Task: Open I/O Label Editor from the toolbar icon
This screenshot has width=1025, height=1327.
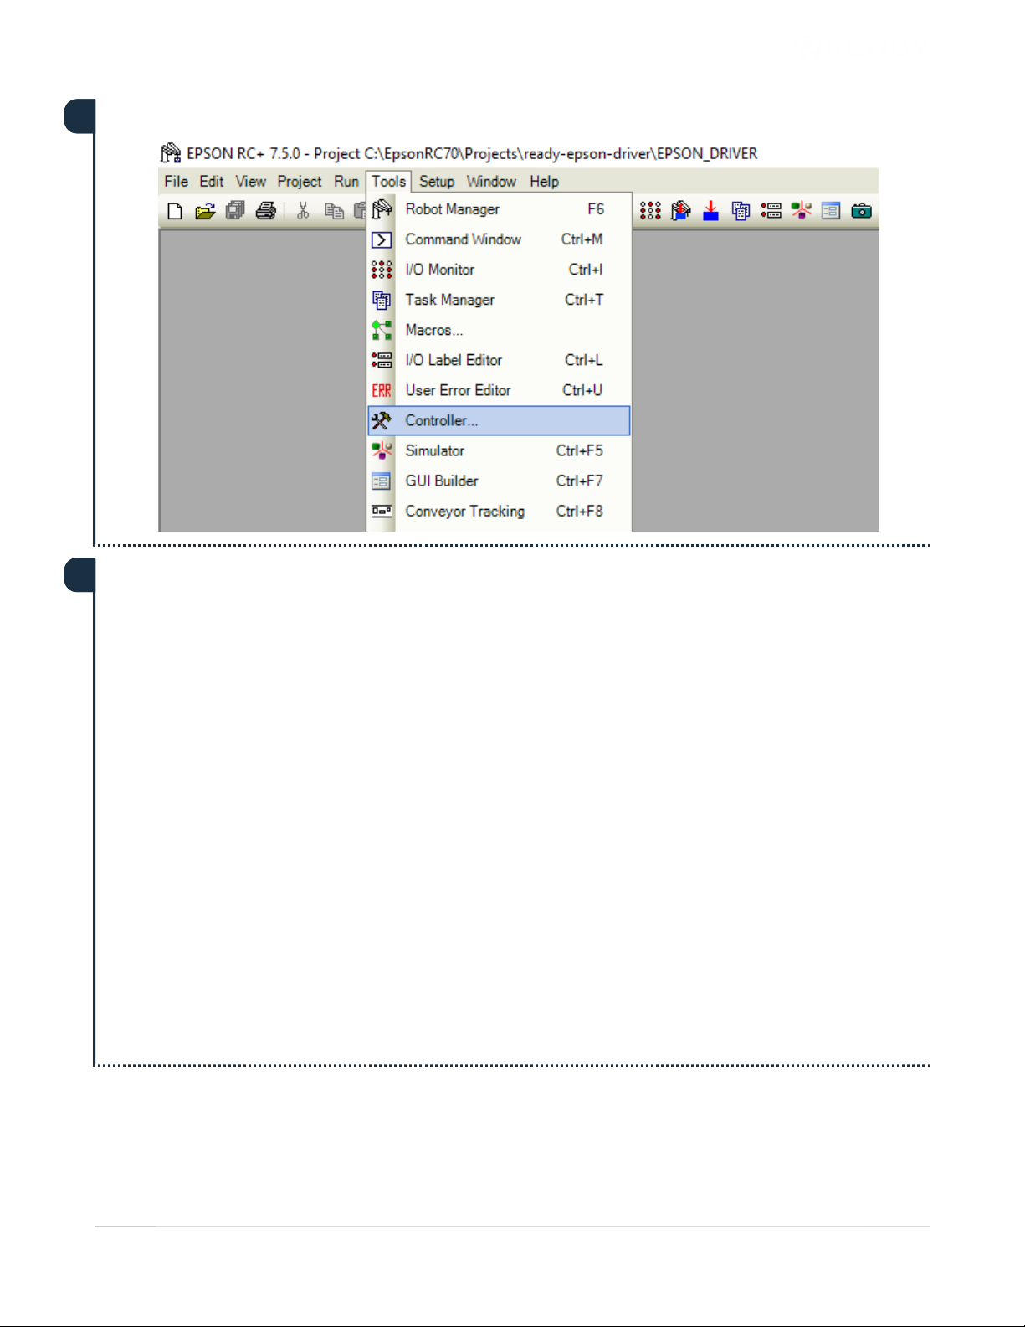Action: point(771,211)
